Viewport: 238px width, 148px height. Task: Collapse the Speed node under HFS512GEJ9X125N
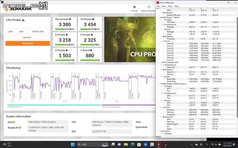click(161, 77)
